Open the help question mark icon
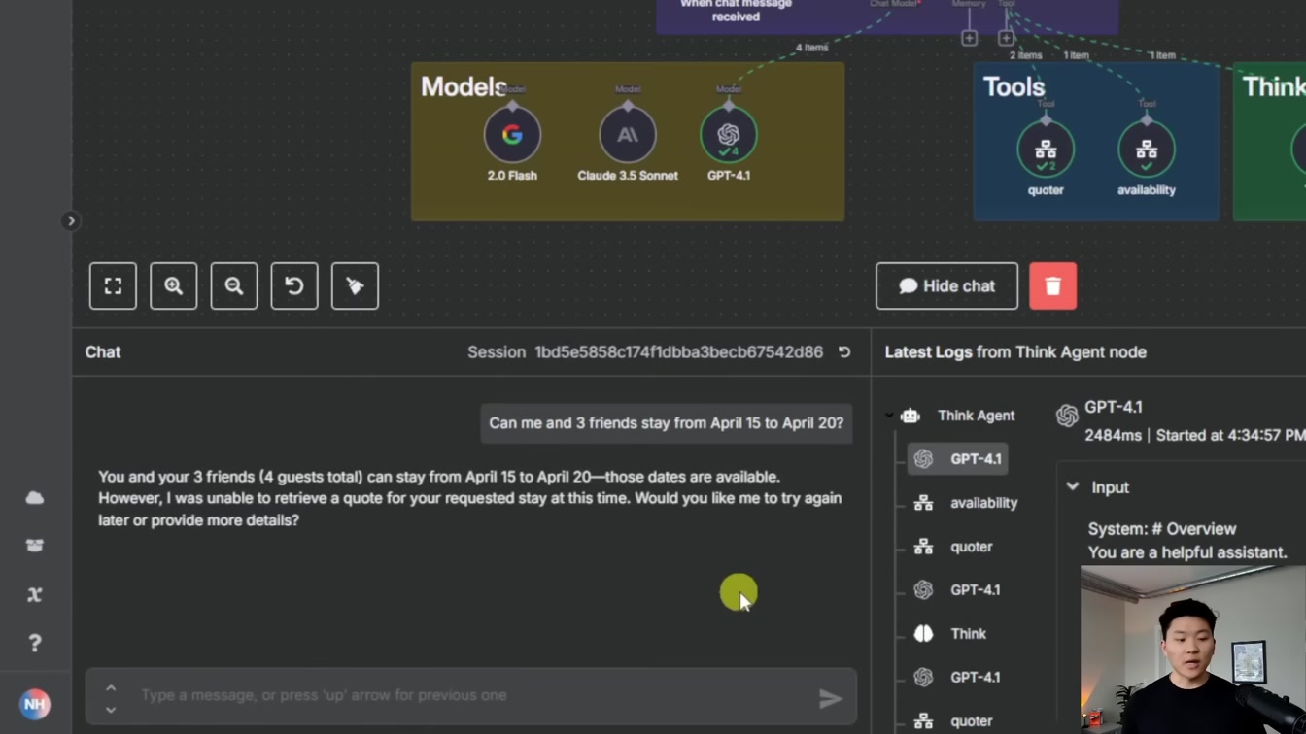The height and width of the screenshot is (734, 1306). coord(35,643)
